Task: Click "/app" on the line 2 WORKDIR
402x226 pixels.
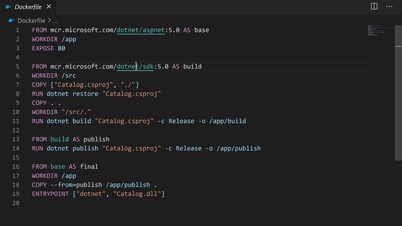Action: coord(68,39)
